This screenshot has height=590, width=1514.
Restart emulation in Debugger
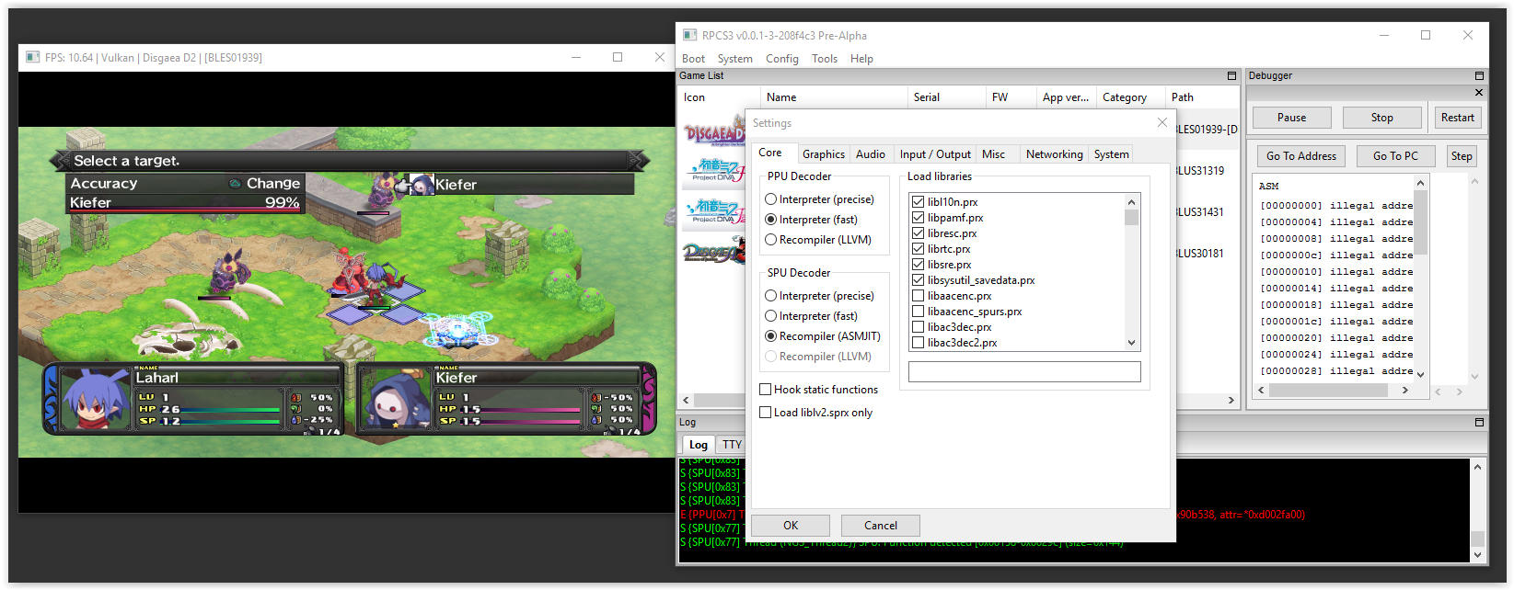click(1458, 118)
